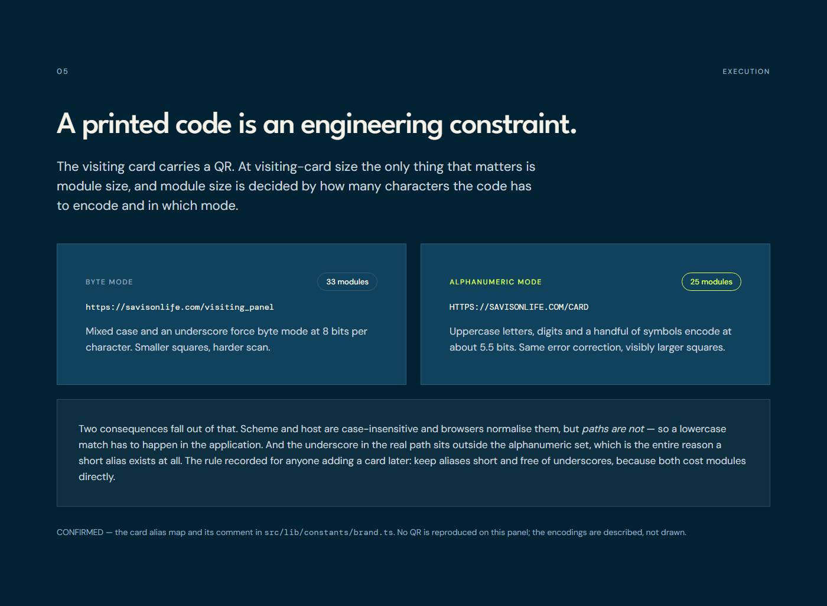Click the 25 modules badge

point(711,282)
